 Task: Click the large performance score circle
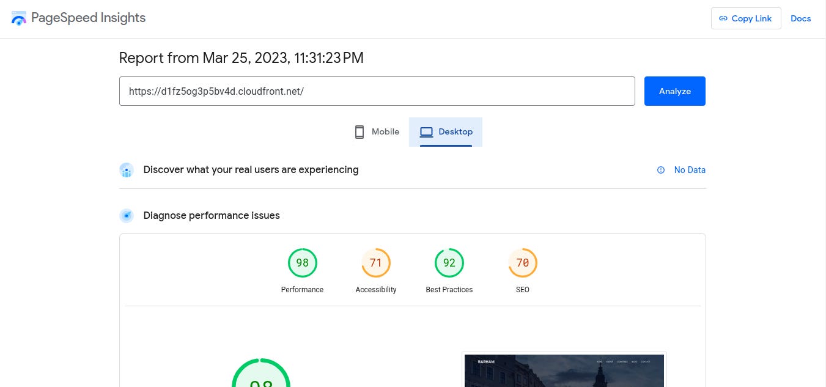261,373
